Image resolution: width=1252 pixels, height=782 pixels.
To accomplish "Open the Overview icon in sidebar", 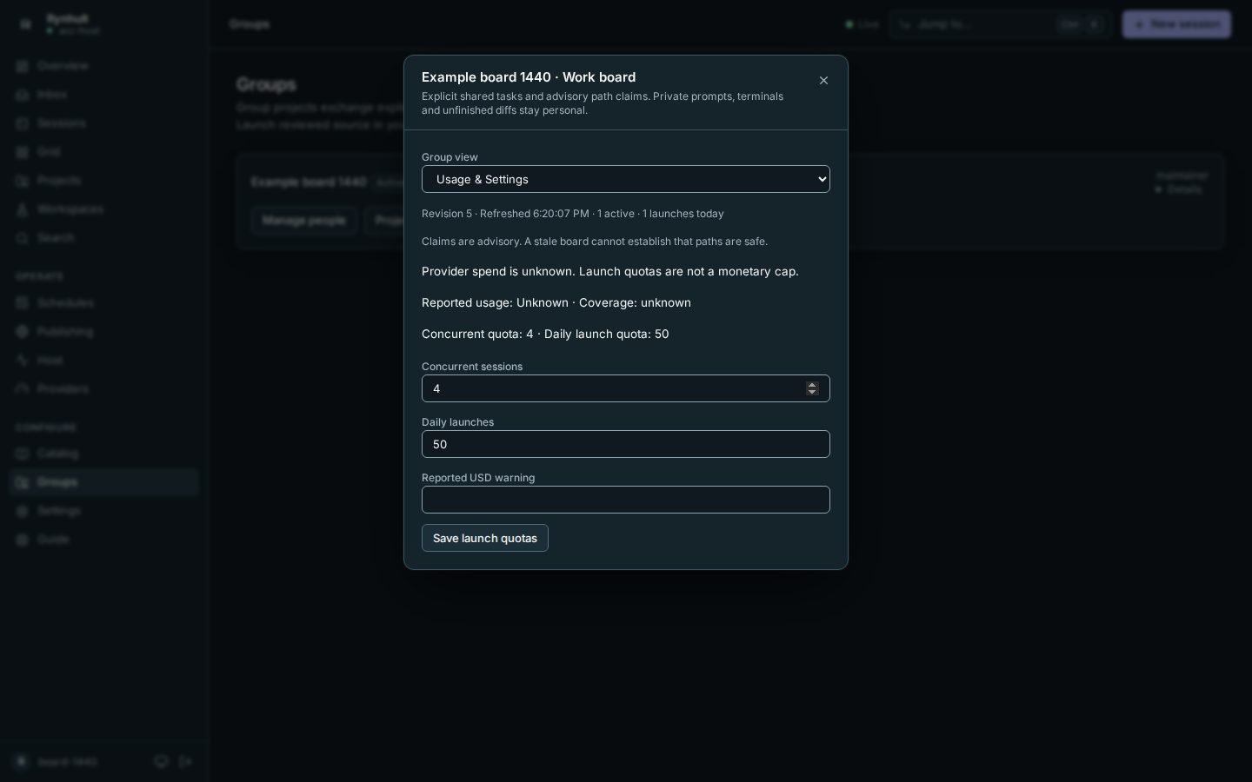I will (x=23, y=66).
